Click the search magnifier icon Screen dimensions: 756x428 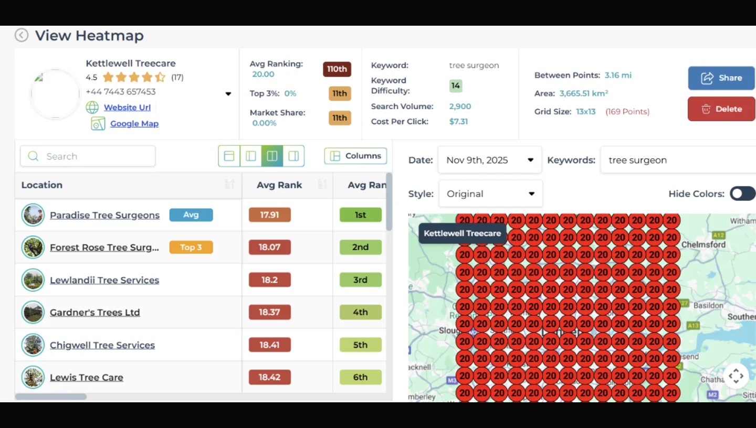[x=33, y=156]
